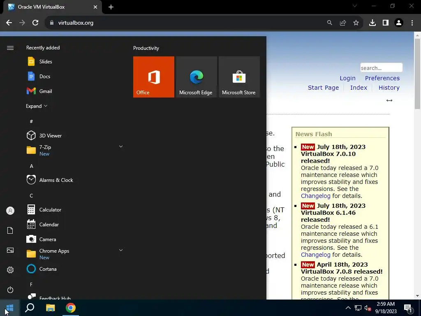Go back in Chrome

coord(9,23)
